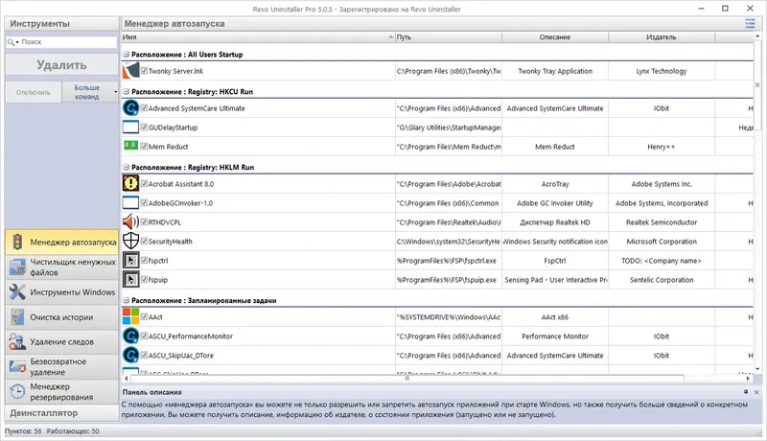Image resolution: width=767 pixels, height=441 pixels.
Task: Switch to the Деинсталлятор panel
Action: coord(61,413)
